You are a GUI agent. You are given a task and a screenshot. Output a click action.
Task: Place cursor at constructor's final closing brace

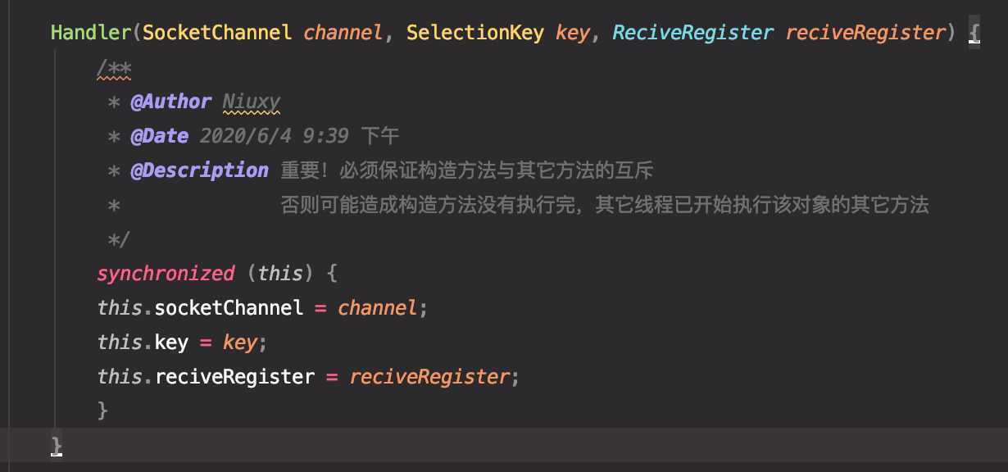click(57, 445)
